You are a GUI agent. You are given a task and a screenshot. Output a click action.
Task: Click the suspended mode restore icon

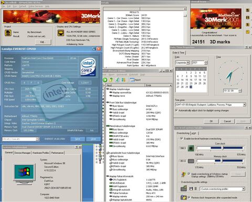click(x=184, y=197)
